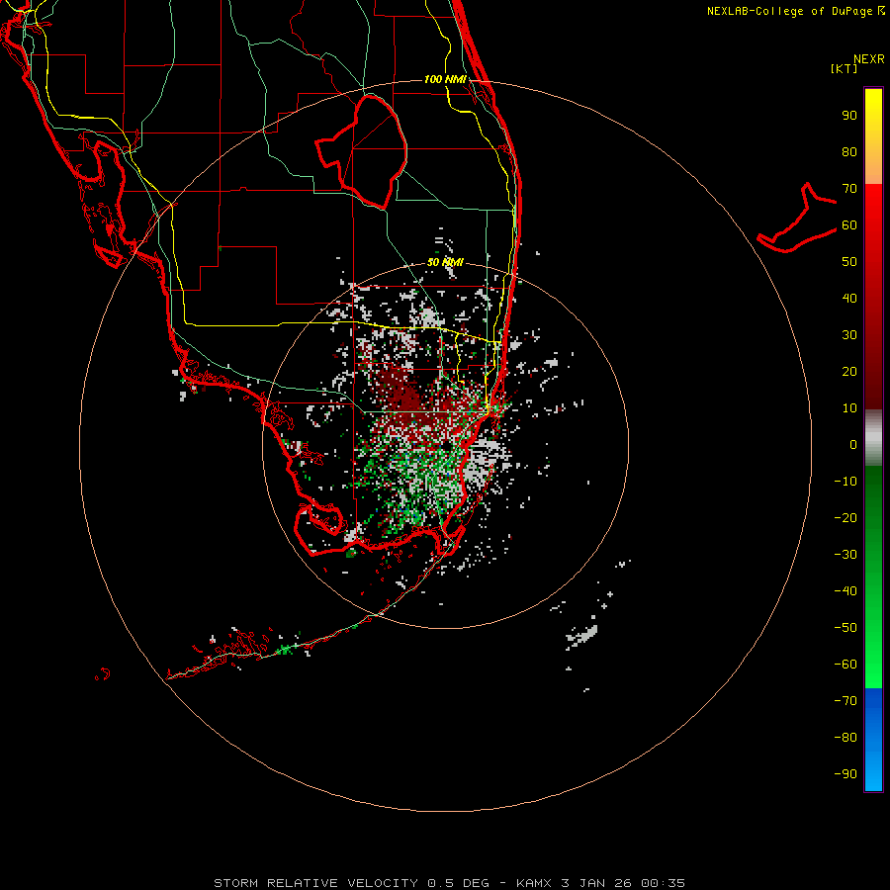Click the KT units label above color bar
This screenshot has width=890, height=890.
coord(845,68)
